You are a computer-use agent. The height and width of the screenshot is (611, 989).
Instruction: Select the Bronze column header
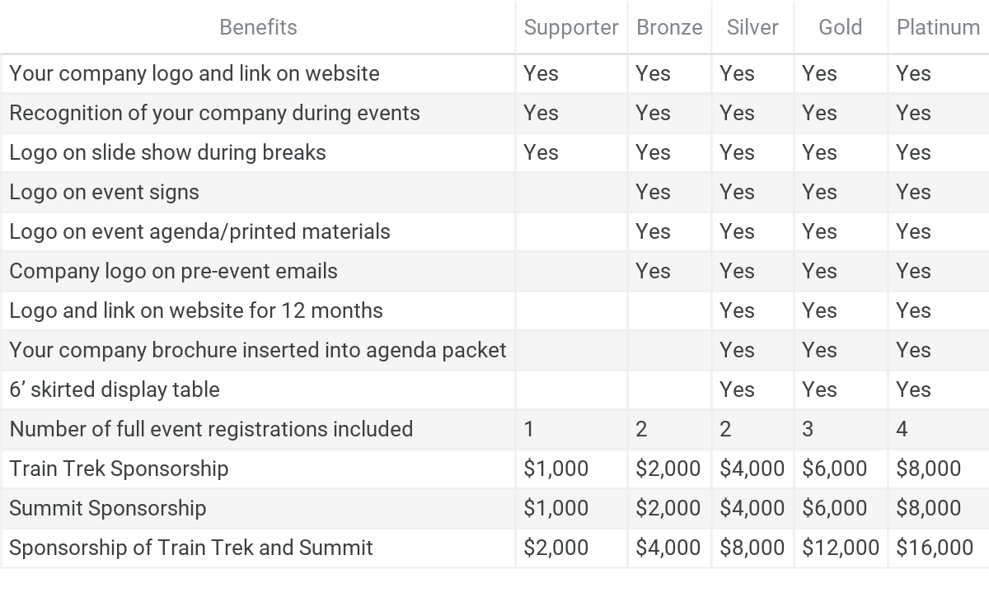click(x=669, y=27)
